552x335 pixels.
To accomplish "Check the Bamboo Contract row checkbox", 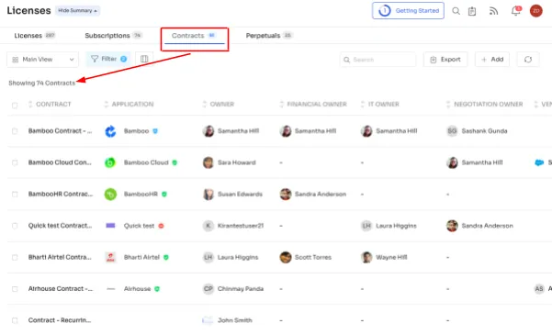I will 15,131.
